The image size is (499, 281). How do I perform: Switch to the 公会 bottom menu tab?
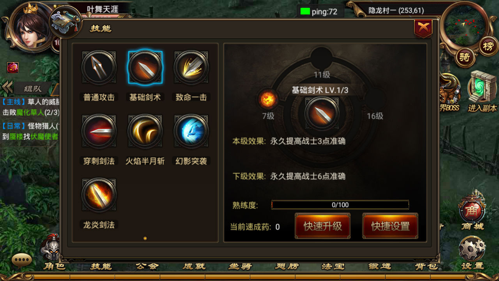pos(147,266)
